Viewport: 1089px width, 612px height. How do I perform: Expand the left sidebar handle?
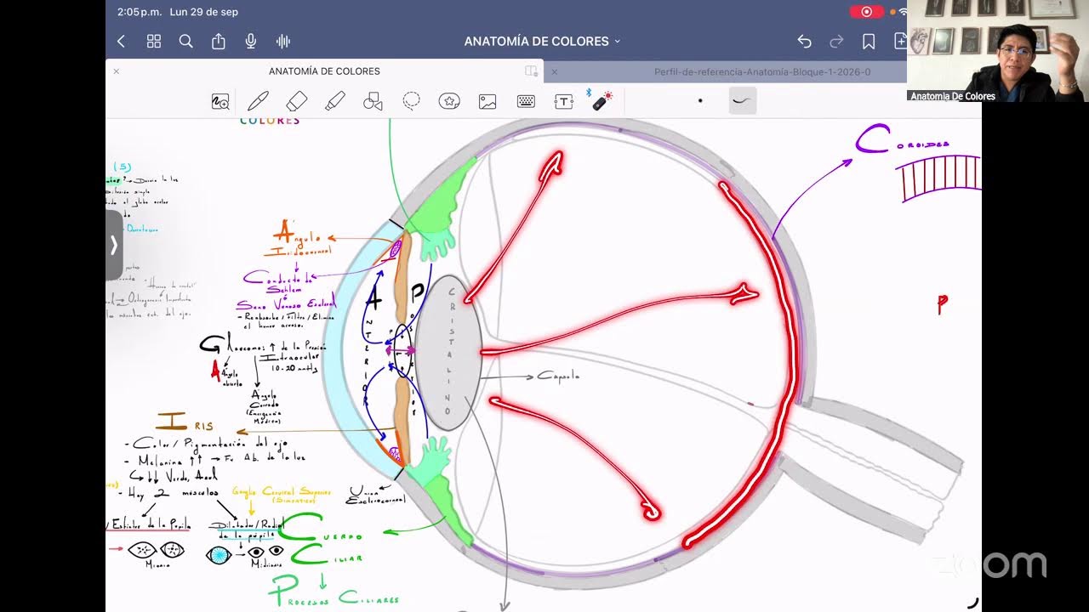(114, 245)
